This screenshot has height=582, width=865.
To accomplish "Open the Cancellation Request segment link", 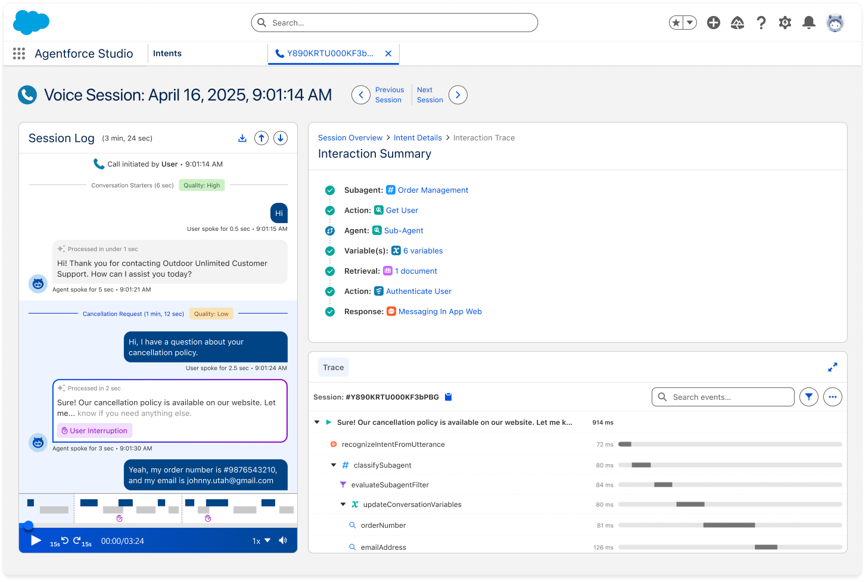I will coord(133,314).
